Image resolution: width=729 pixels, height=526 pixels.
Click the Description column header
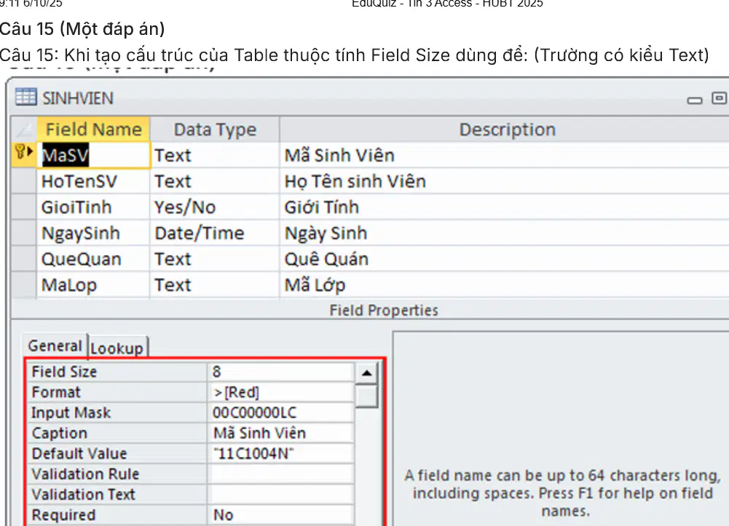pos(505,129)
